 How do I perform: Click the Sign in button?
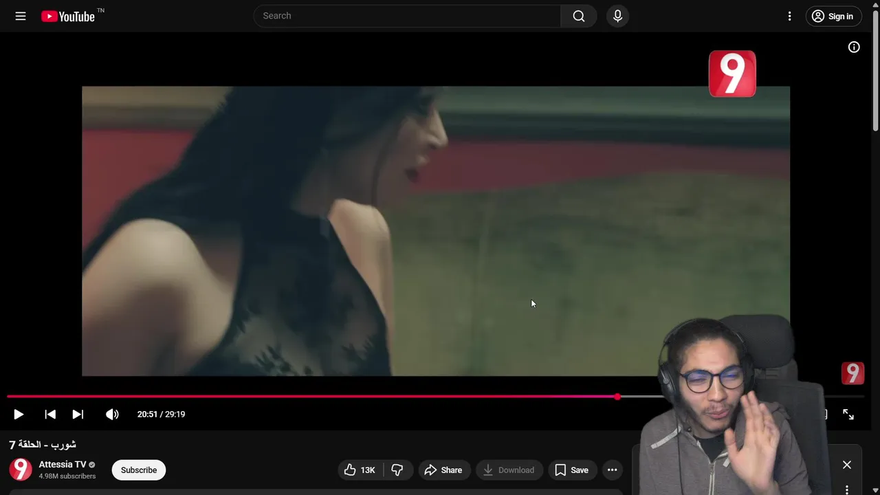pyautogui.click(x=833, y=16)
